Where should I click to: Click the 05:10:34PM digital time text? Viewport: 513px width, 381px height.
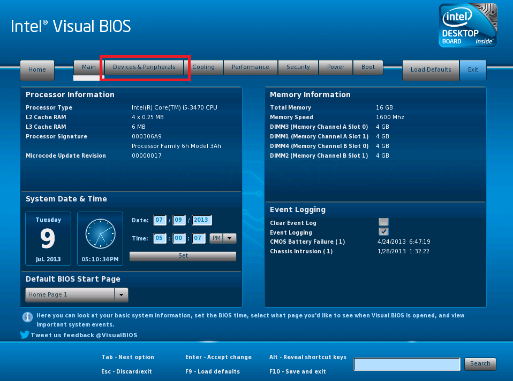click(100, 259)
